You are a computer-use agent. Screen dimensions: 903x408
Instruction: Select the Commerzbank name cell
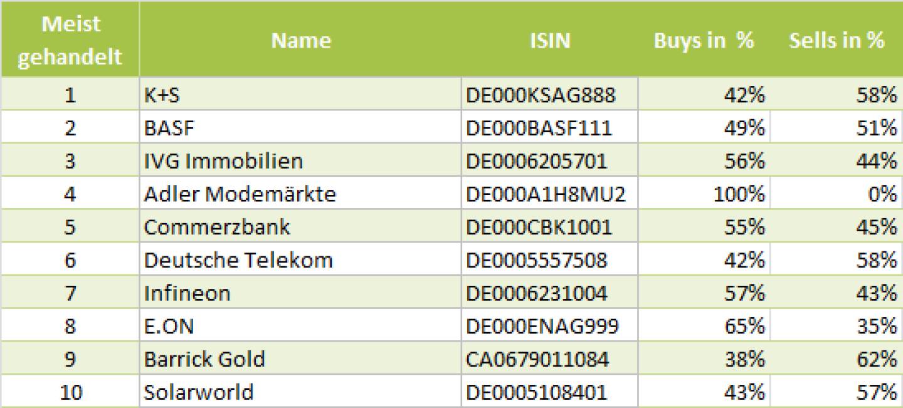coord(217,227)
